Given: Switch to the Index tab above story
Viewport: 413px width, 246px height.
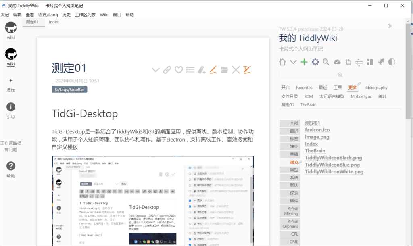Looking at the screenshot, I should coord(54,22).
